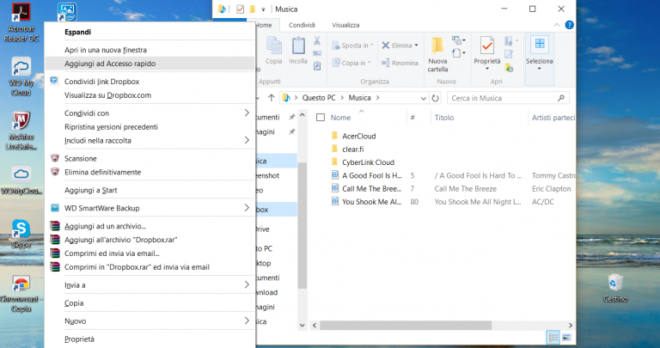This screenshot has height=348, width=660.
Task: Switch to the large icons view button
Action: tap(566, 337)
